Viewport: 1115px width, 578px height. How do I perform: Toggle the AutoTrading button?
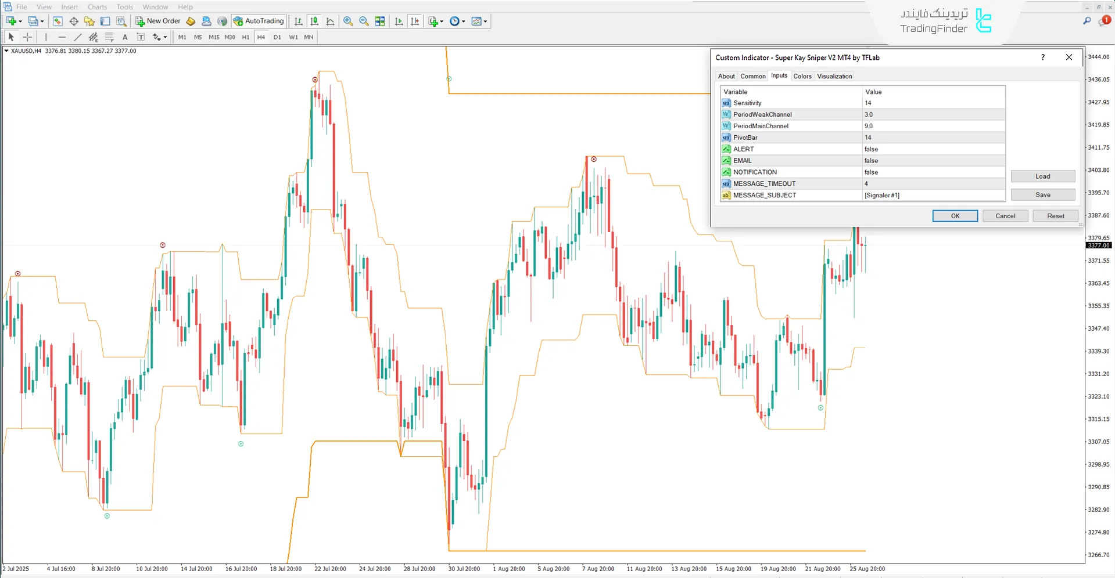[x=259, y=21]
